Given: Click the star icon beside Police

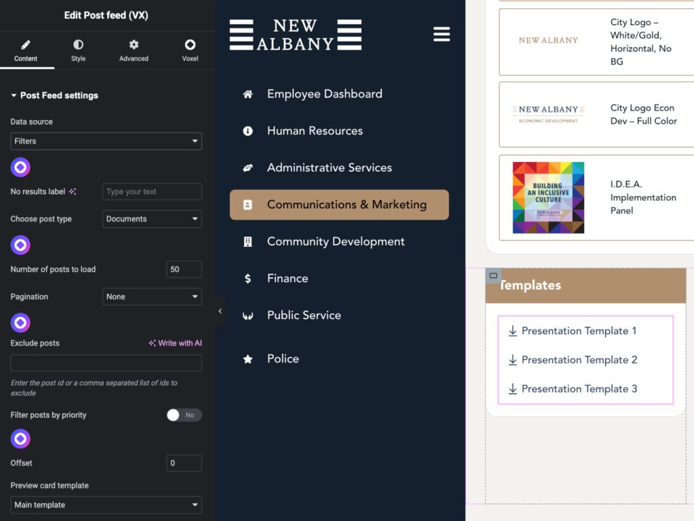Looking at the screenshot, I should click(248, 359).
